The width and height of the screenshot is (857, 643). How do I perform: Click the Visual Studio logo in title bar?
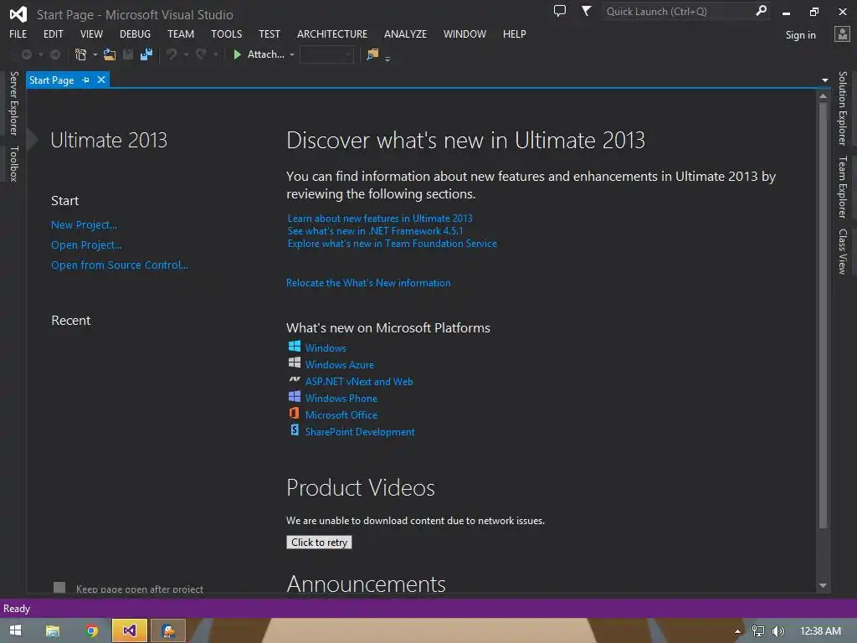[18, 14]
